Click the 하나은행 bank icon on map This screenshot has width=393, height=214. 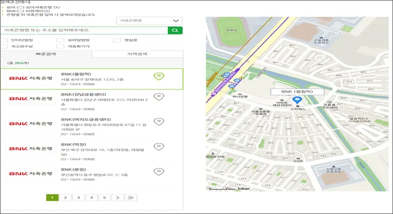point(240,94)
